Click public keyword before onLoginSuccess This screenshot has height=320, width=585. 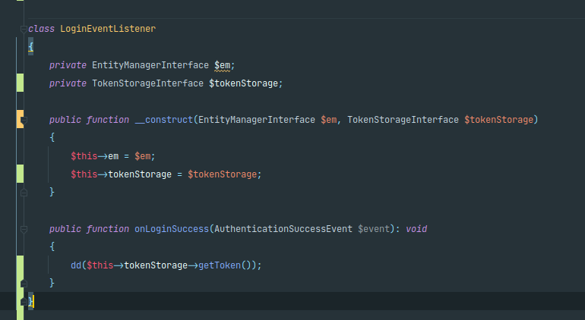pos(65,229)
